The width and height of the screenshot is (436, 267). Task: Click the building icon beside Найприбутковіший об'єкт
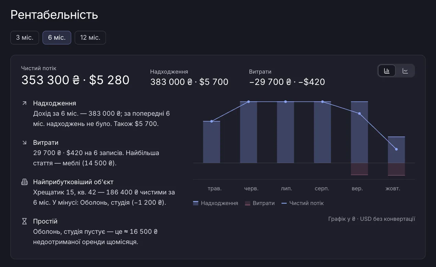point(24,182)
